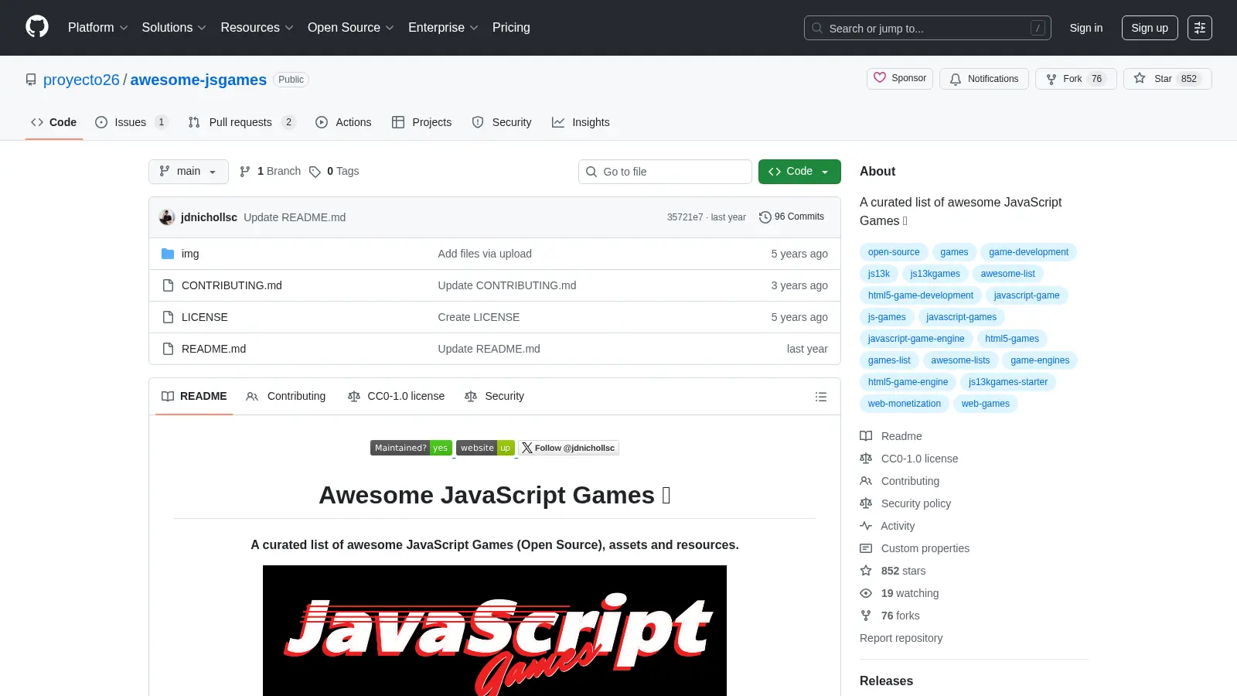The height and width of the screenshot is (696, 1237).
Task: Open the CC0-1.0 license sidebar link
Action: coord(909,459)
